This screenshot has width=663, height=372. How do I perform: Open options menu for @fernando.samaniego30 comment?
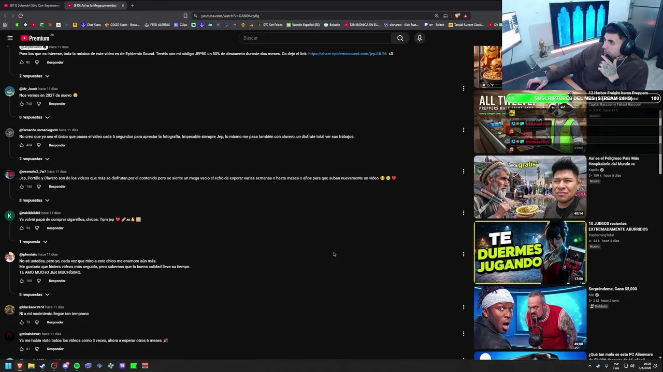(x=464, y=130)
